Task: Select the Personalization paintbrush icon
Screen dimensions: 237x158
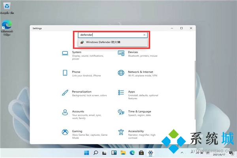Action: [65, 93]
